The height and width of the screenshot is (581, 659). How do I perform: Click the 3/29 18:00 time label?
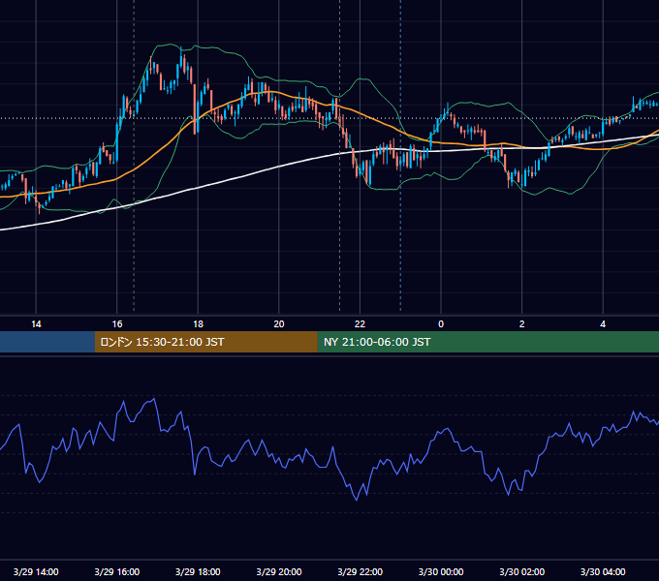pos(198,571)
